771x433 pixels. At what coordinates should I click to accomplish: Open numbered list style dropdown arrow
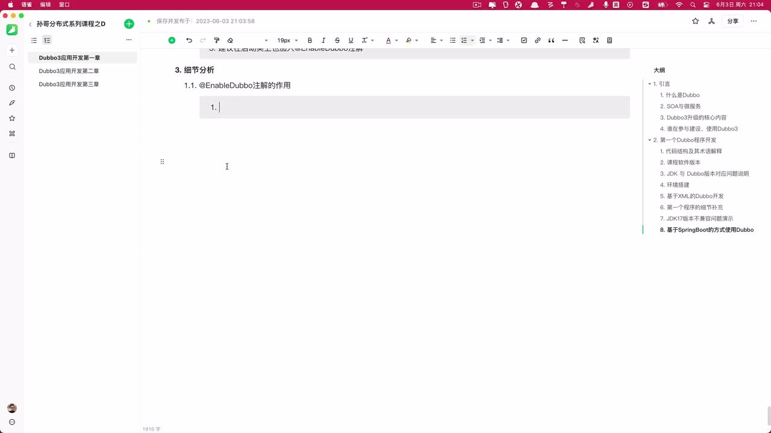click(x=472, y=40)
